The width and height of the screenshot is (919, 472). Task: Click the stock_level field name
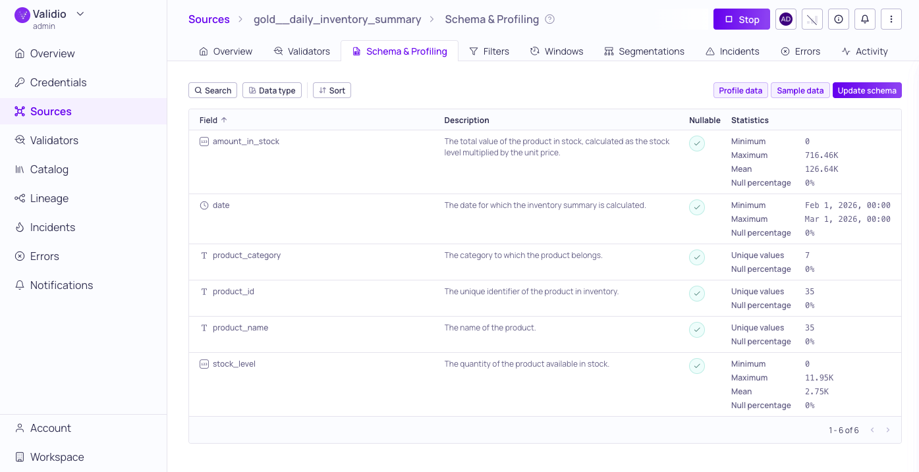[x=234, y=364]
